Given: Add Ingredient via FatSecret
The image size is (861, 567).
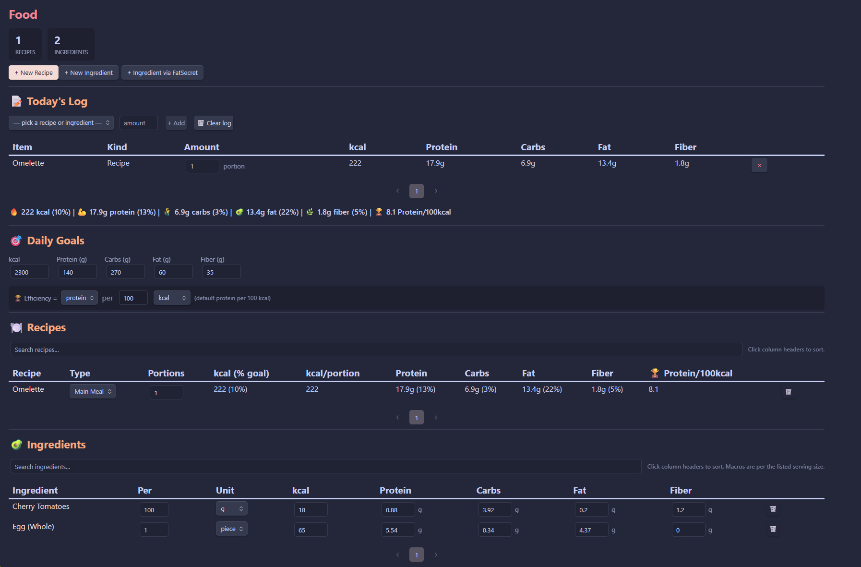Looking at the screenshot, I should 162,72.
